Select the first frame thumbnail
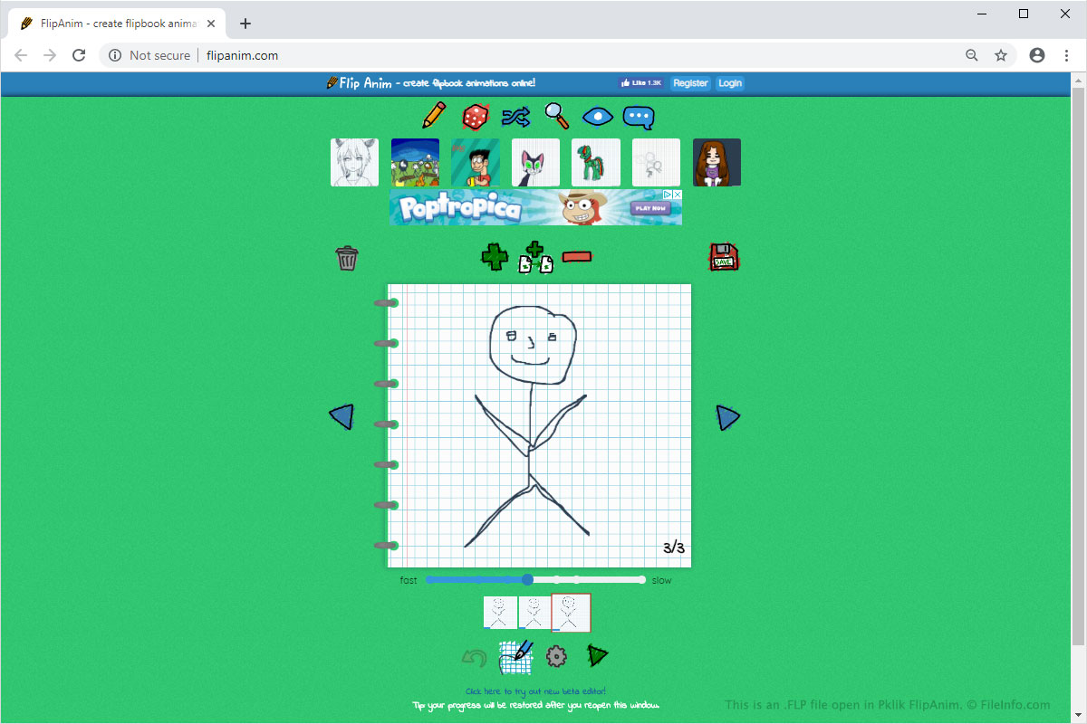 pos(499,613)
